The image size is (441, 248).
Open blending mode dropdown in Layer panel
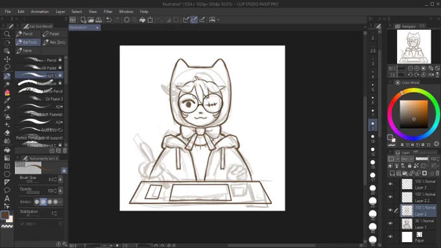pos(407,159)
